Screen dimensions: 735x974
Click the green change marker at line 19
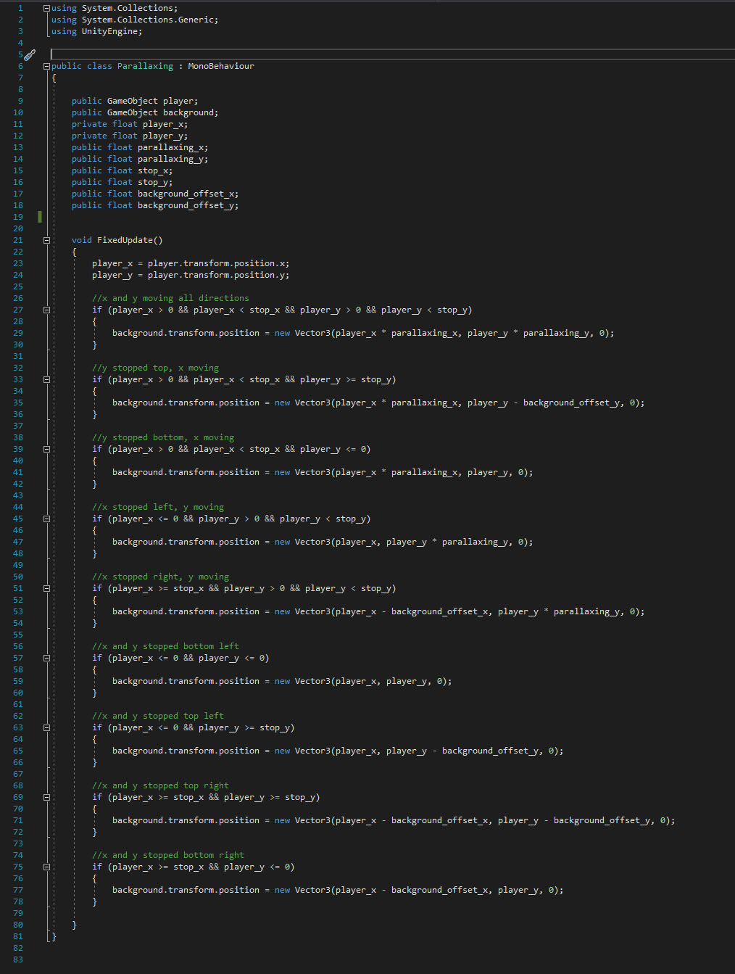point(40,217)
